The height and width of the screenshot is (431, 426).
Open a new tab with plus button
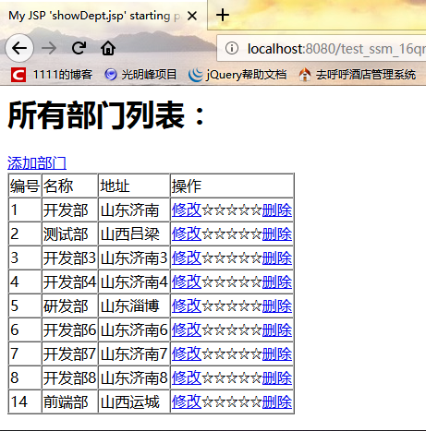tap(223, 15)
